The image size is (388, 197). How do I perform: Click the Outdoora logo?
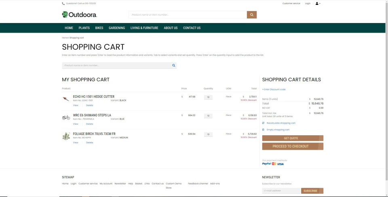80,15
